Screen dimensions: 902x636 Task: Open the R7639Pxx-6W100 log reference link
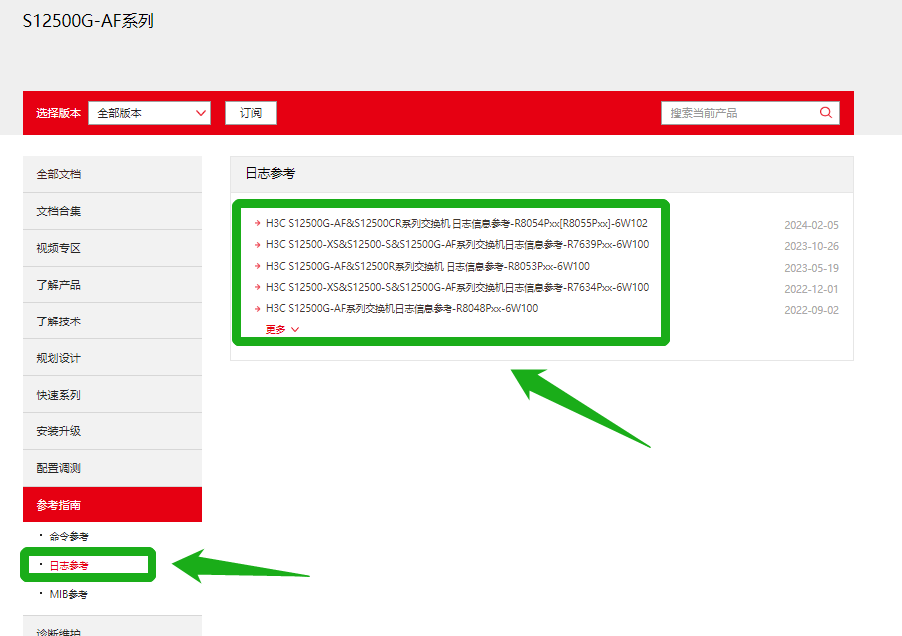(457, 244)
